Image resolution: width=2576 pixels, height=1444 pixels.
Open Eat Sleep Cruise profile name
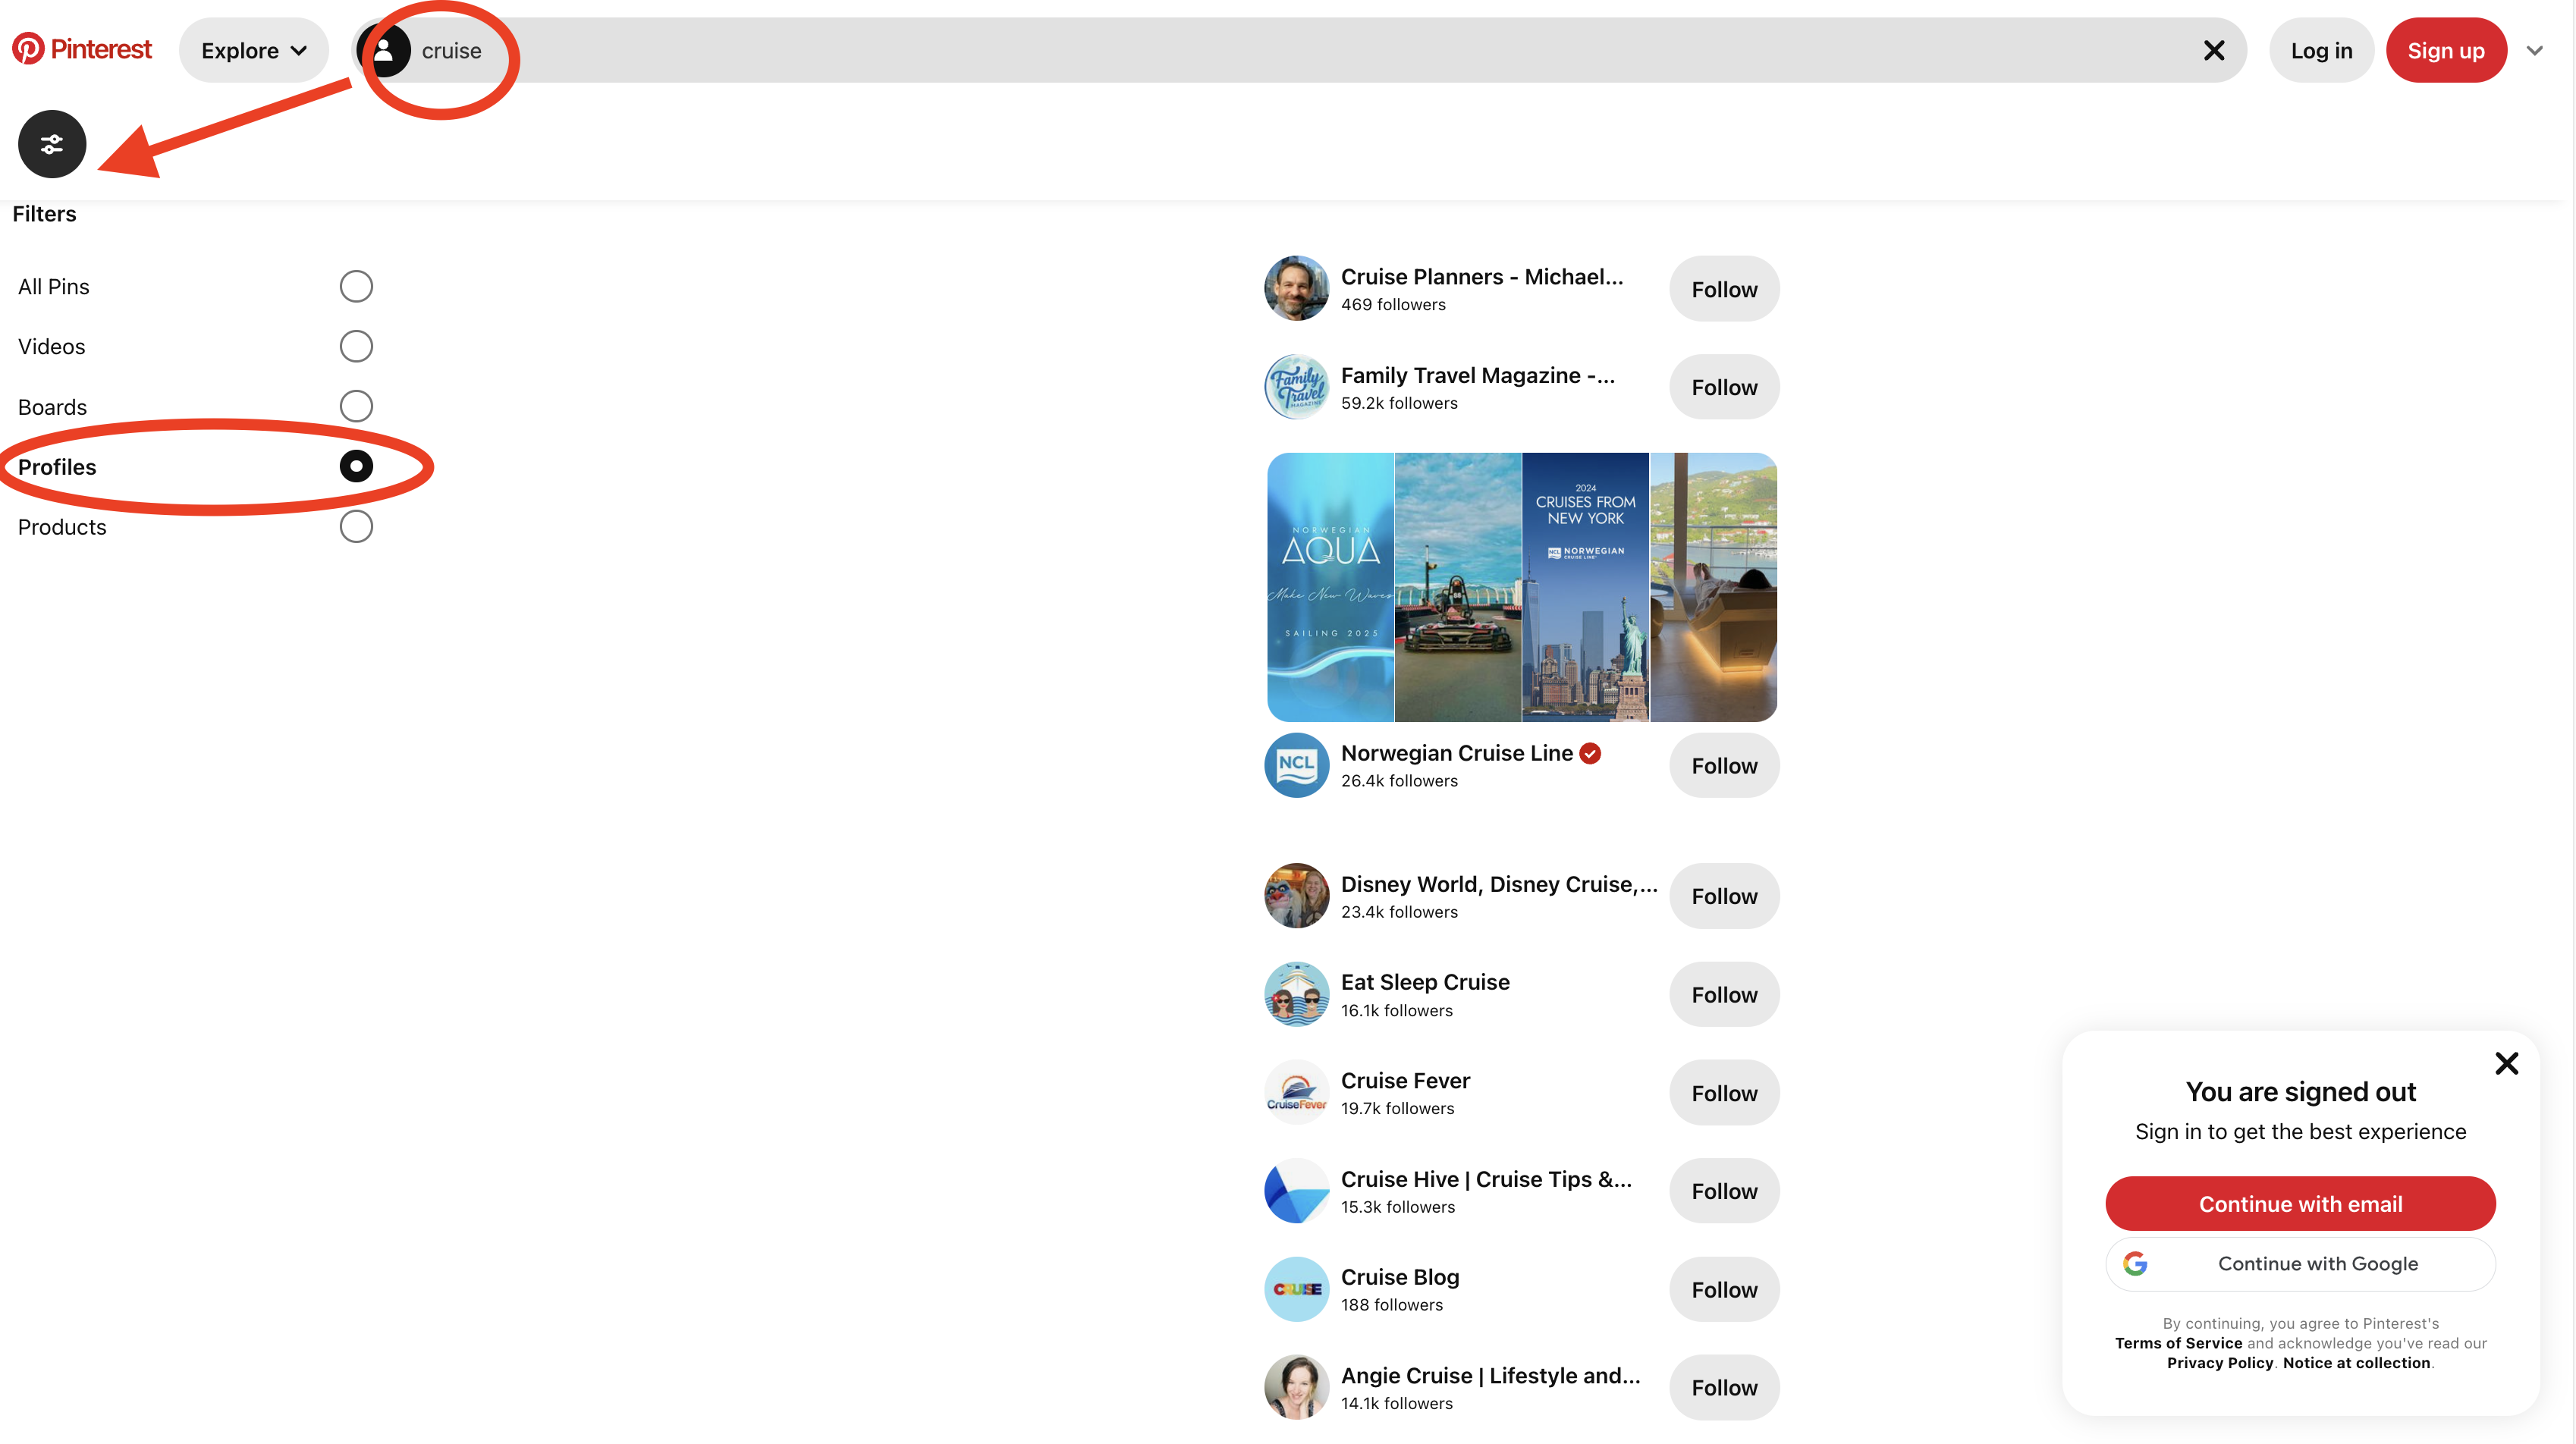(1425, 982)
